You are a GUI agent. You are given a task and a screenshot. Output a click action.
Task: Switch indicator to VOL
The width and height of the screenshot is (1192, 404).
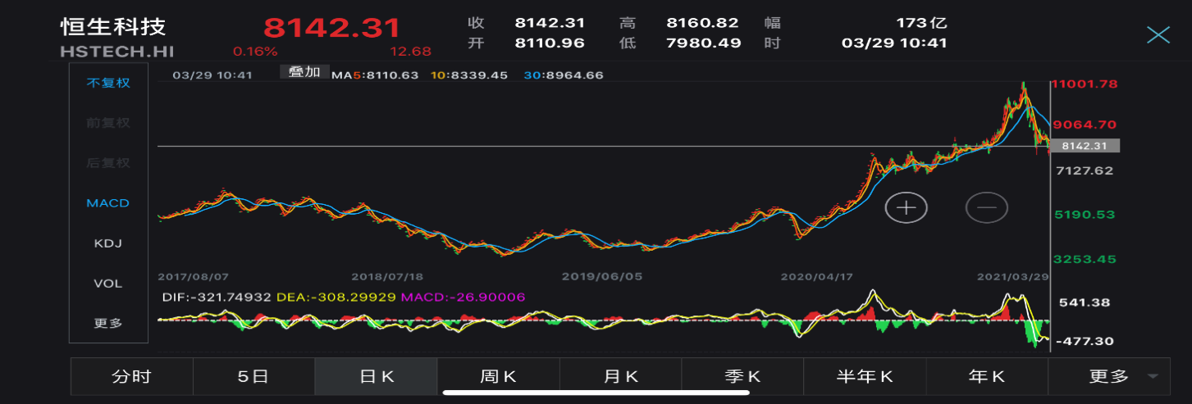(x=108, y=284)
